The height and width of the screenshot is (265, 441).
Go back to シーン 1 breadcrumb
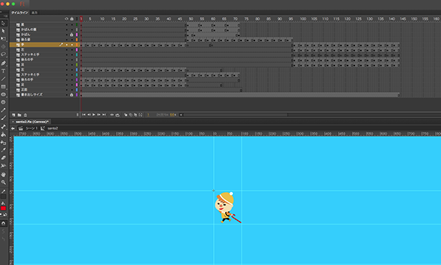(32, 128)
